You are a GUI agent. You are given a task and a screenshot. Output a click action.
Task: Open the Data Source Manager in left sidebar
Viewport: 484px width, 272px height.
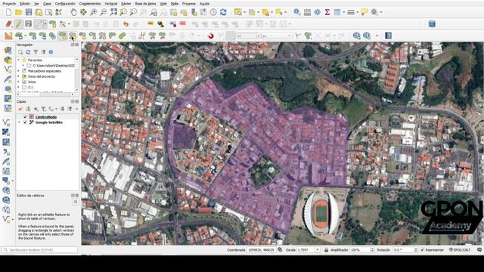pyautogui.click(x=8, y=50)
